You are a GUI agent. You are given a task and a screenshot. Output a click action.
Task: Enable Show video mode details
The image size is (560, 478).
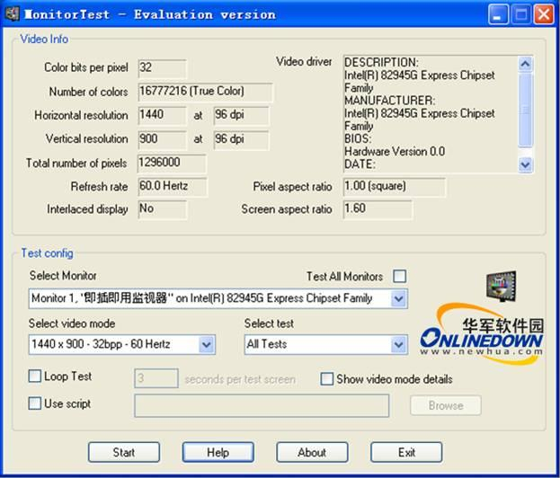pyautogui.click(x=327, y=379)
